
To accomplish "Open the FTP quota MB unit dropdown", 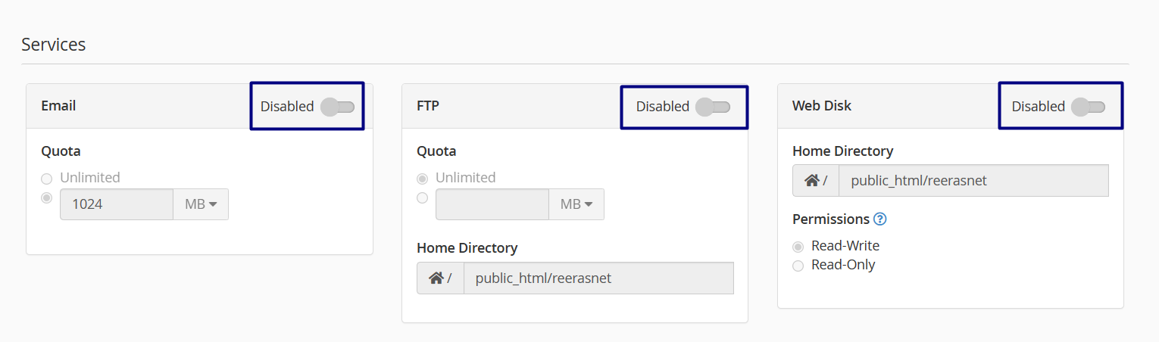I will (576, 204).
